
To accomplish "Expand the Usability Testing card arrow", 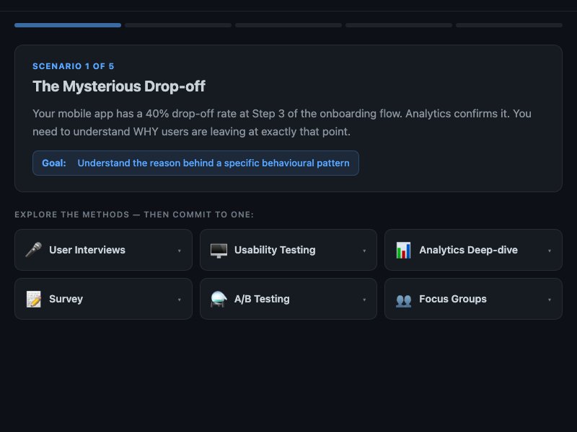I will point(364,251).
